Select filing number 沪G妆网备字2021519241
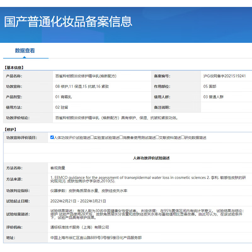Image resolution: width=252 pixels, height=252 pixels. [x=225, y=76]
